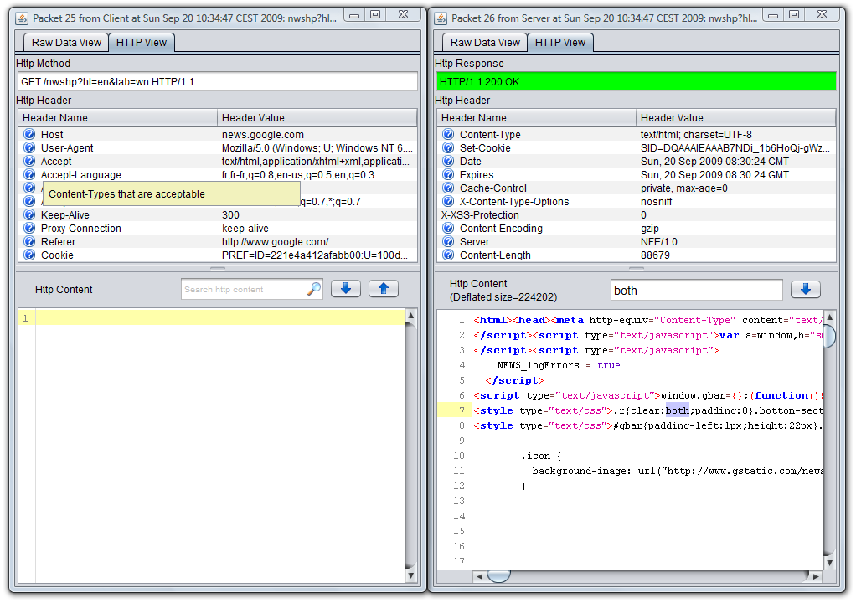Viewport: 856px width, 603px height.
Task: Click the Java icon in Packet 25 title bar
Action: pyautogui.click(x=22, y=18)
